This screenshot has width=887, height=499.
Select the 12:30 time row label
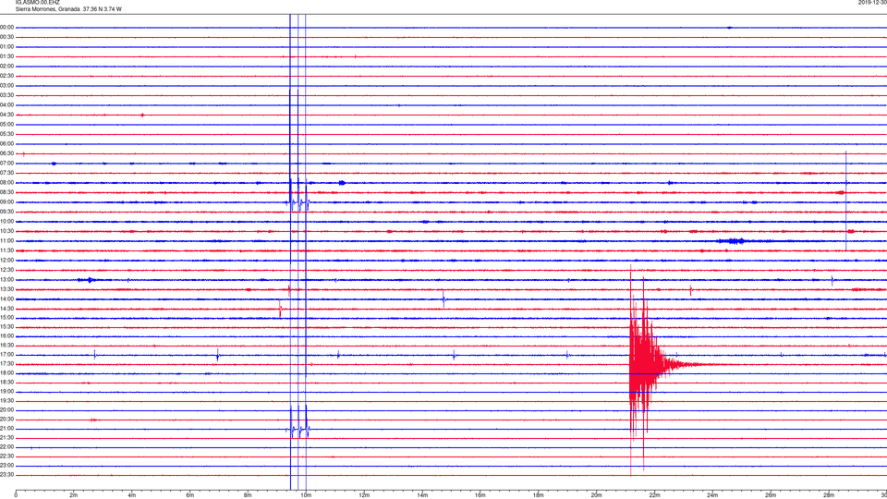point(6,270)
